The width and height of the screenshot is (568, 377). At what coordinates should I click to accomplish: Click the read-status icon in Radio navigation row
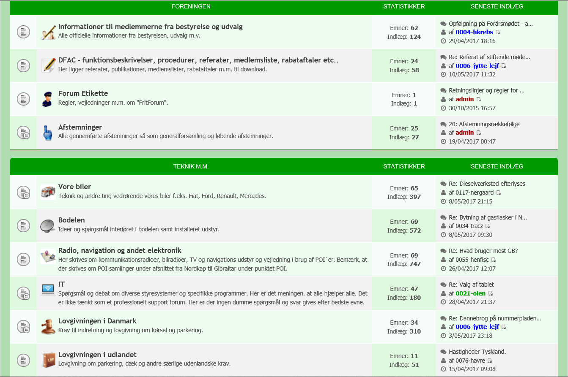coord(23,259)
